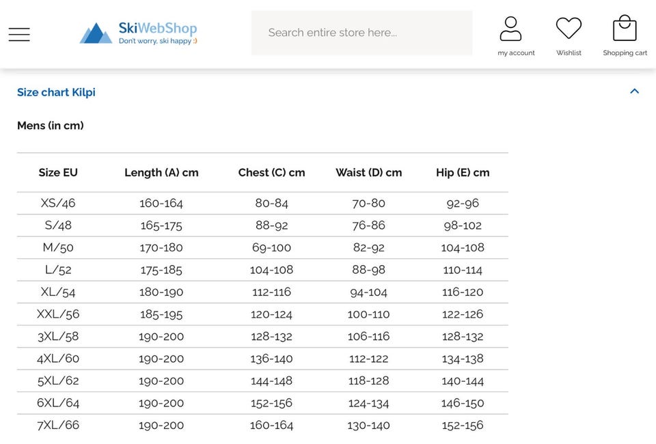Image resolution: width=656 pixels, height=444 pixels.
Task: Open the hamburger navigation menu
Action: (x=19, y=34)
